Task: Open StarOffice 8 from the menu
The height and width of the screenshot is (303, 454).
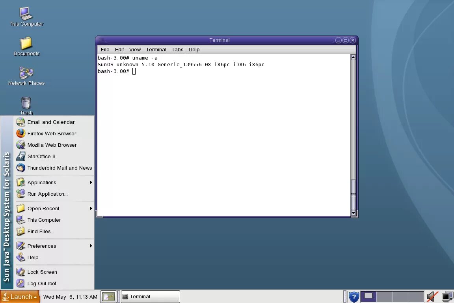Action: click(x=54, y=156)
